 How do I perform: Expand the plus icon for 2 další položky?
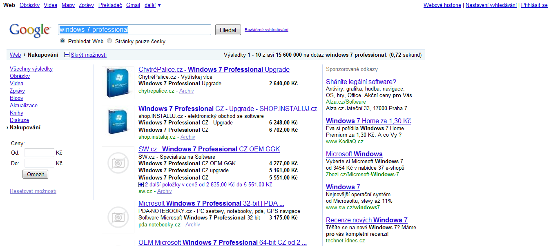(141, 185)
